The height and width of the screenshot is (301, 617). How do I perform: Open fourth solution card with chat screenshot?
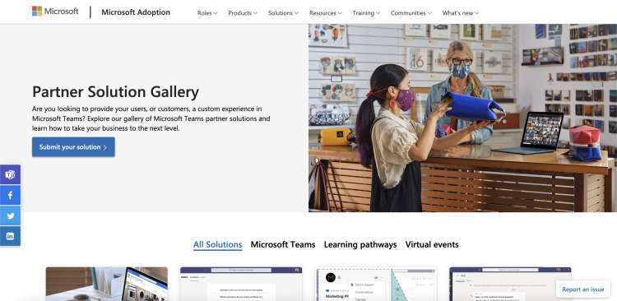510,284
